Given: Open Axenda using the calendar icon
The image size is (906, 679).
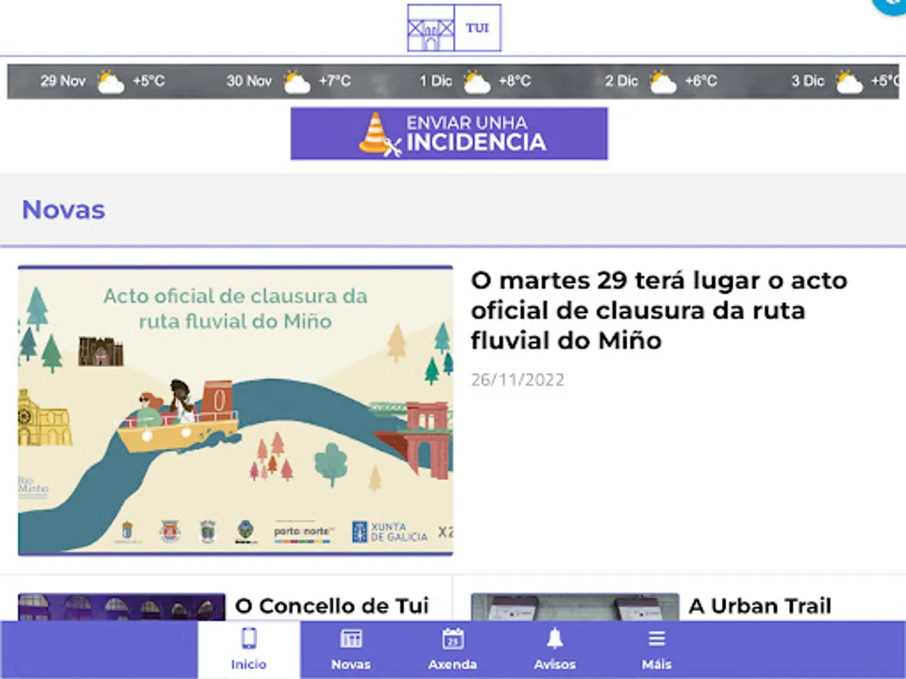Looking at the screenshot, I should pyautogui.click(x=453, y=639).
